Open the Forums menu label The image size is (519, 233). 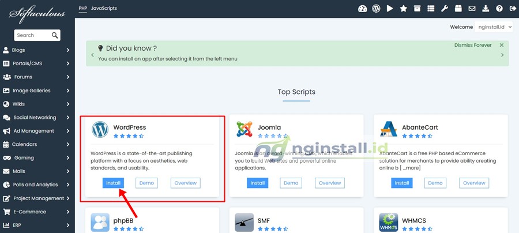pos(23,77)
